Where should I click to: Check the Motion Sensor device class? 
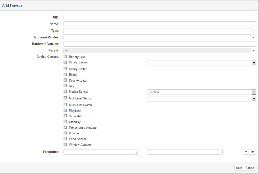click(x=65, y=91)
